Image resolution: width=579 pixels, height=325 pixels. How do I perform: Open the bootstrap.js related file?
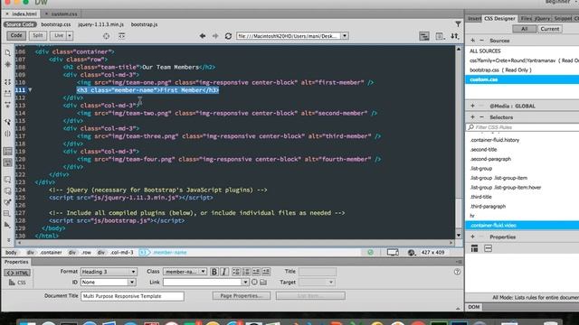click(x=144, y=24)
